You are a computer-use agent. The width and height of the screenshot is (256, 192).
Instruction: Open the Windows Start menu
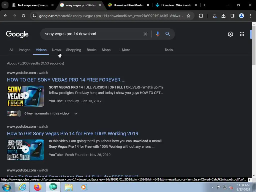pos(7,187)
